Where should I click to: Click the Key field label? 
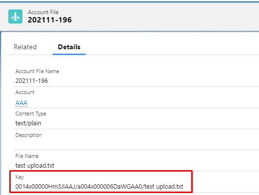click(20, 177)
